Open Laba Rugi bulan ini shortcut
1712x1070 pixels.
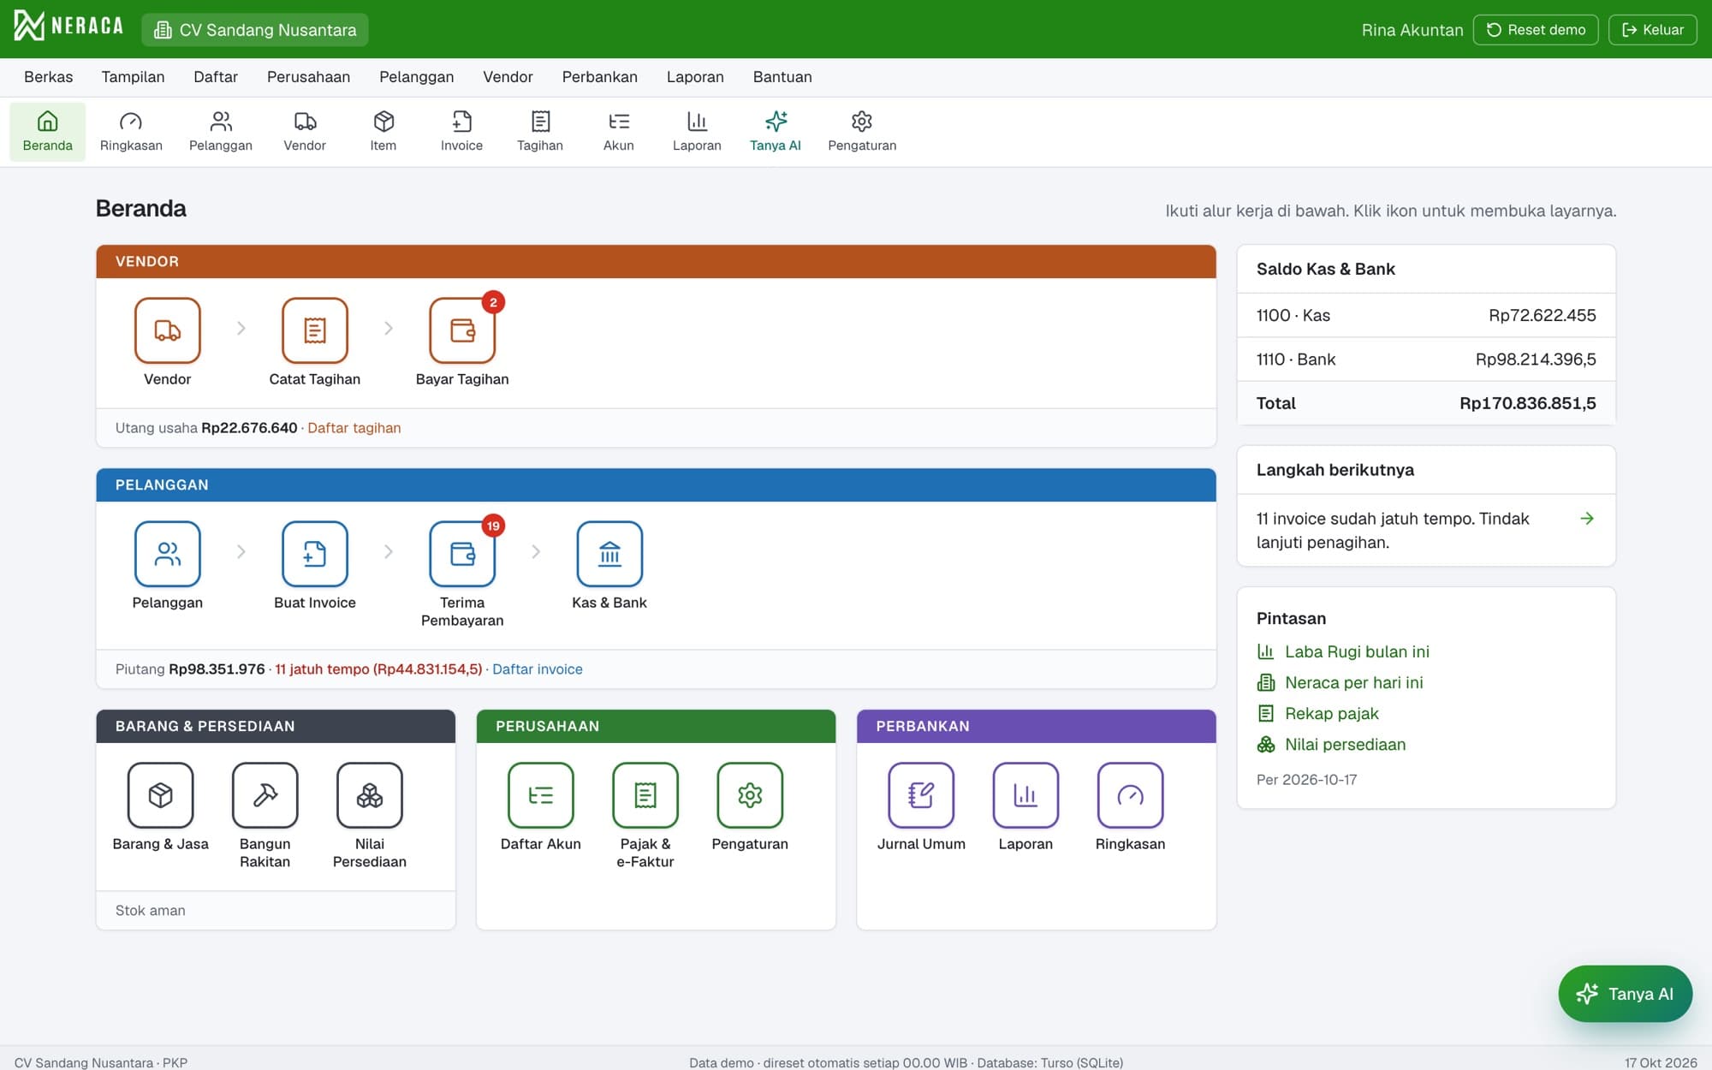click(x=1343, y=652)
